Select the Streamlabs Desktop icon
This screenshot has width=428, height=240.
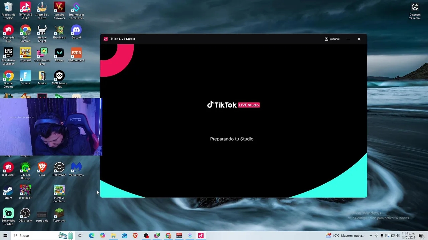point(8,217)
